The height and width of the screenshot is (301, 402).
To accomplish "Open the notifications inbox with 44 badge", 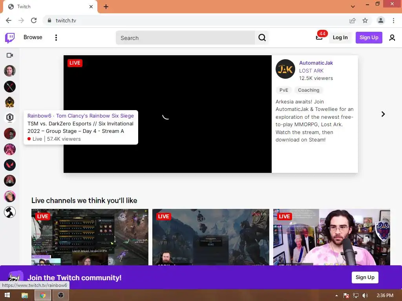I will [319, 37].
